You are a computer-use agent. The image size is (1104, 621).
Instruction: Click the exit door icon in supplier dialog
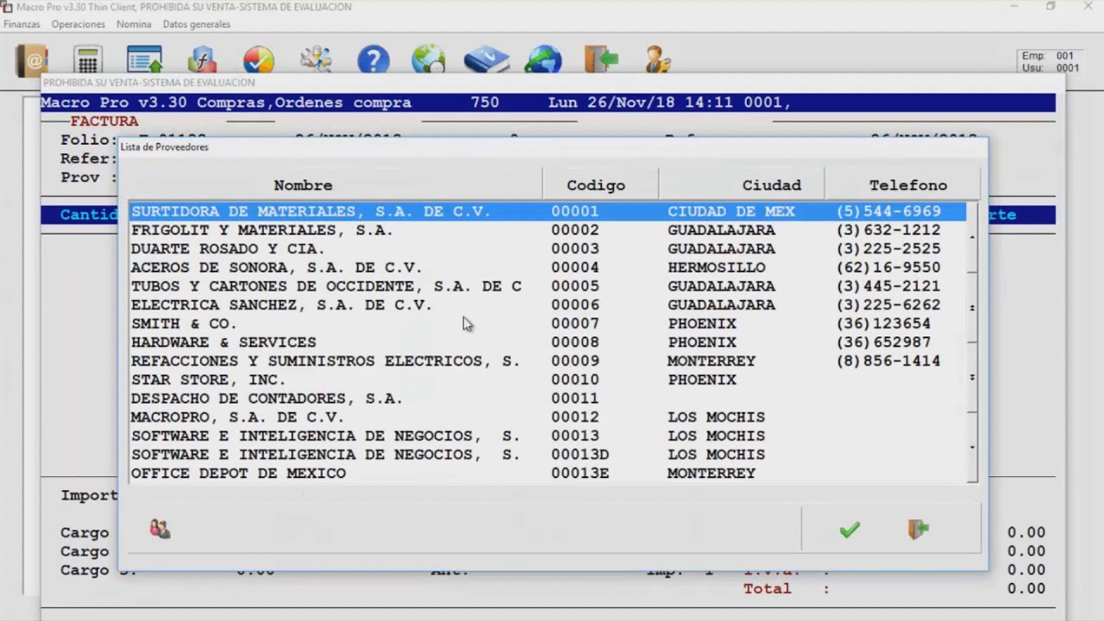918,530
